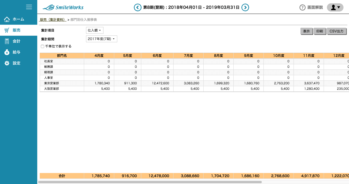Click the 6月度 column header
Image resolution: width=349 pixels, height=184 pixels.
(157, 55)
